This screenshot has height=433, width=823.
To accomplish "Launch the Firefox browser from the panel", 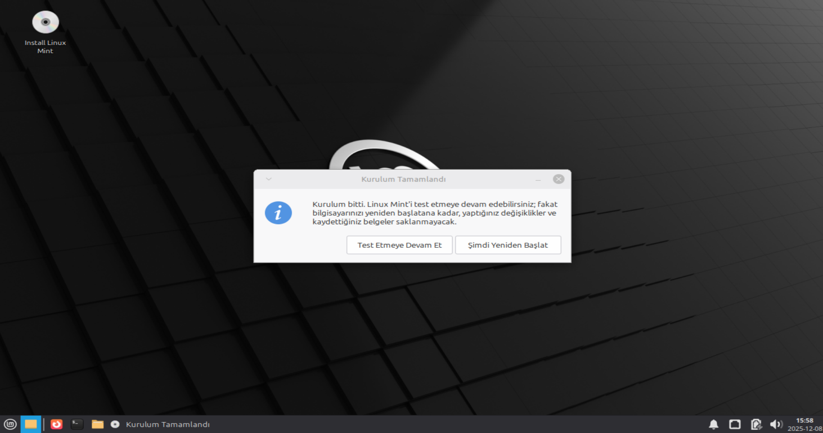I will (x=57, y=424).
